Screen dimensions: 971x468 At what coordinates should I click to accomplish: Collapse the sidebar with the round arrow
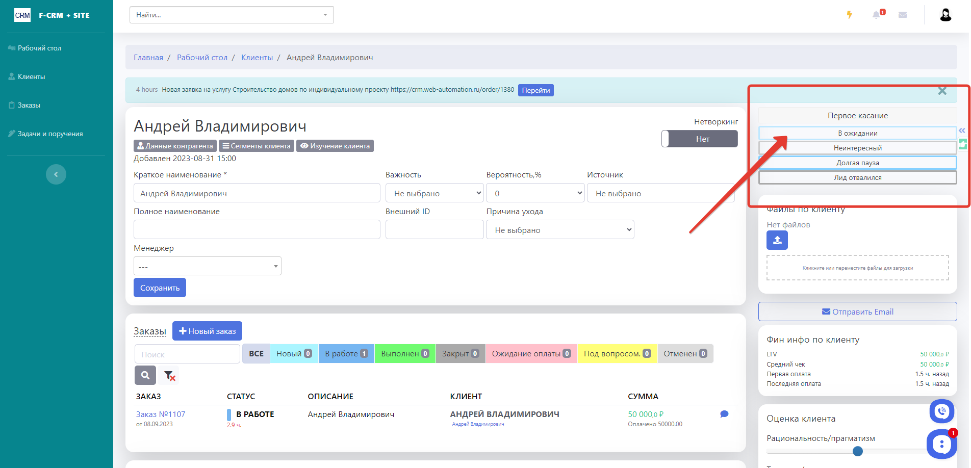[56, 174]
